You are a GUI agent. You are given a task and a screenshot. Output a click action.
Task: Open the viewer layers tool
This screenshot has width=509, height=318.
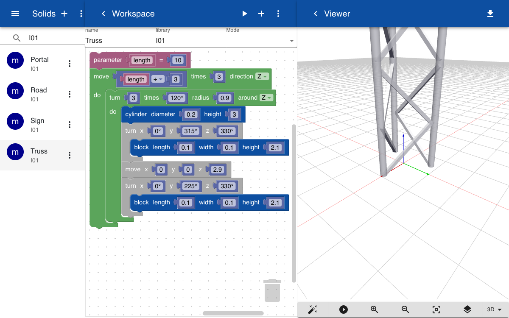pos(467,310)
